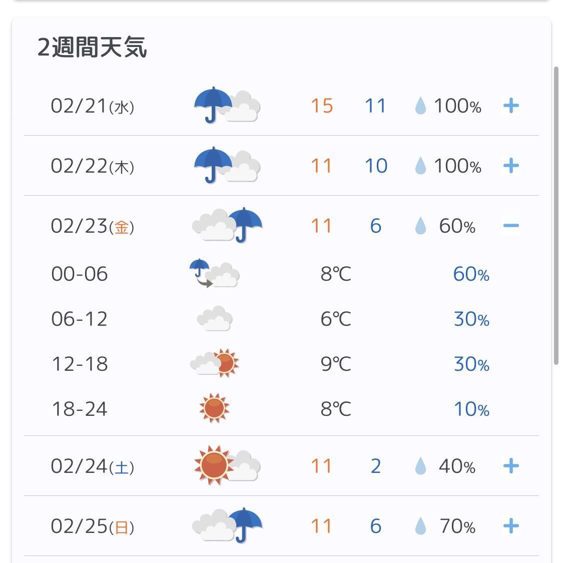Collapse the 02/23 hourly forecast

coord(511,226)
